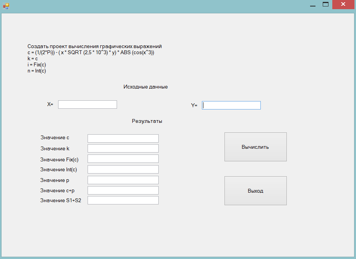Select the Значение k result field

tap(123, 148)
